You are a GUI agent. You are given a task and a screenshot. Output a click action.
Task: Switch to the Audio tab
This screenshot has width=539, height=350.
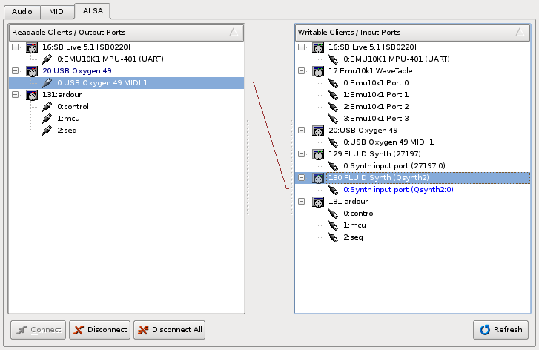pos(22,12)
